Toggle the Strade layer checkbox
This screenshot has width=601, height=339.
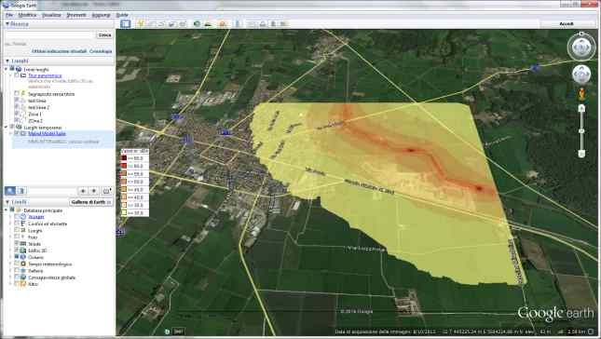pyautogui.click(x=17, y=244)
